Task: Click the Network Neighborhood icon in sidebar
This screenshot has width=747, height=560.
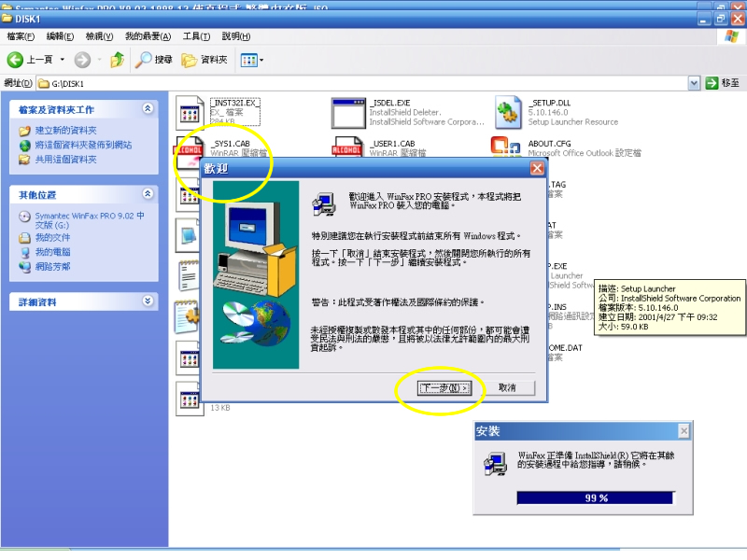Action: point(25,267)
